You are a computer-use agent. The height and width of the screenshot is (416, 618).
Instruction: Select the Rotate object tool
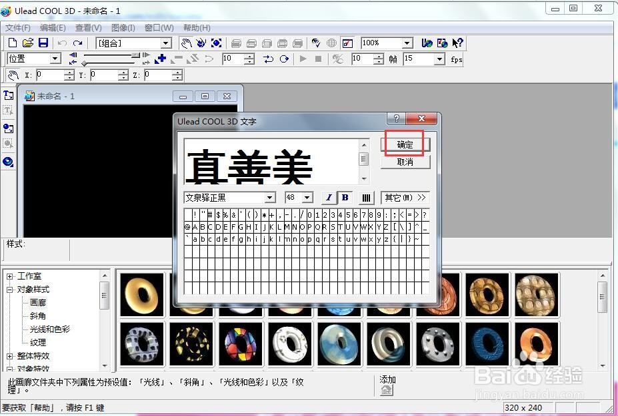pyautogui.click(x=201, y=43)
